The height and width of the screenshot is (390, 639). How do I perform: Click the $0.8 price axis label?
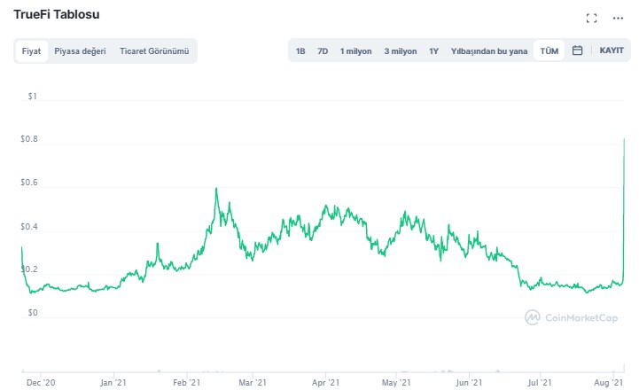click(x=29, y=139)
